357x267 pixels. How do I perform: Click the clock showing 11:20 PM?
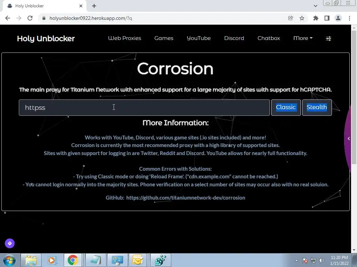[x=339, y=258]
